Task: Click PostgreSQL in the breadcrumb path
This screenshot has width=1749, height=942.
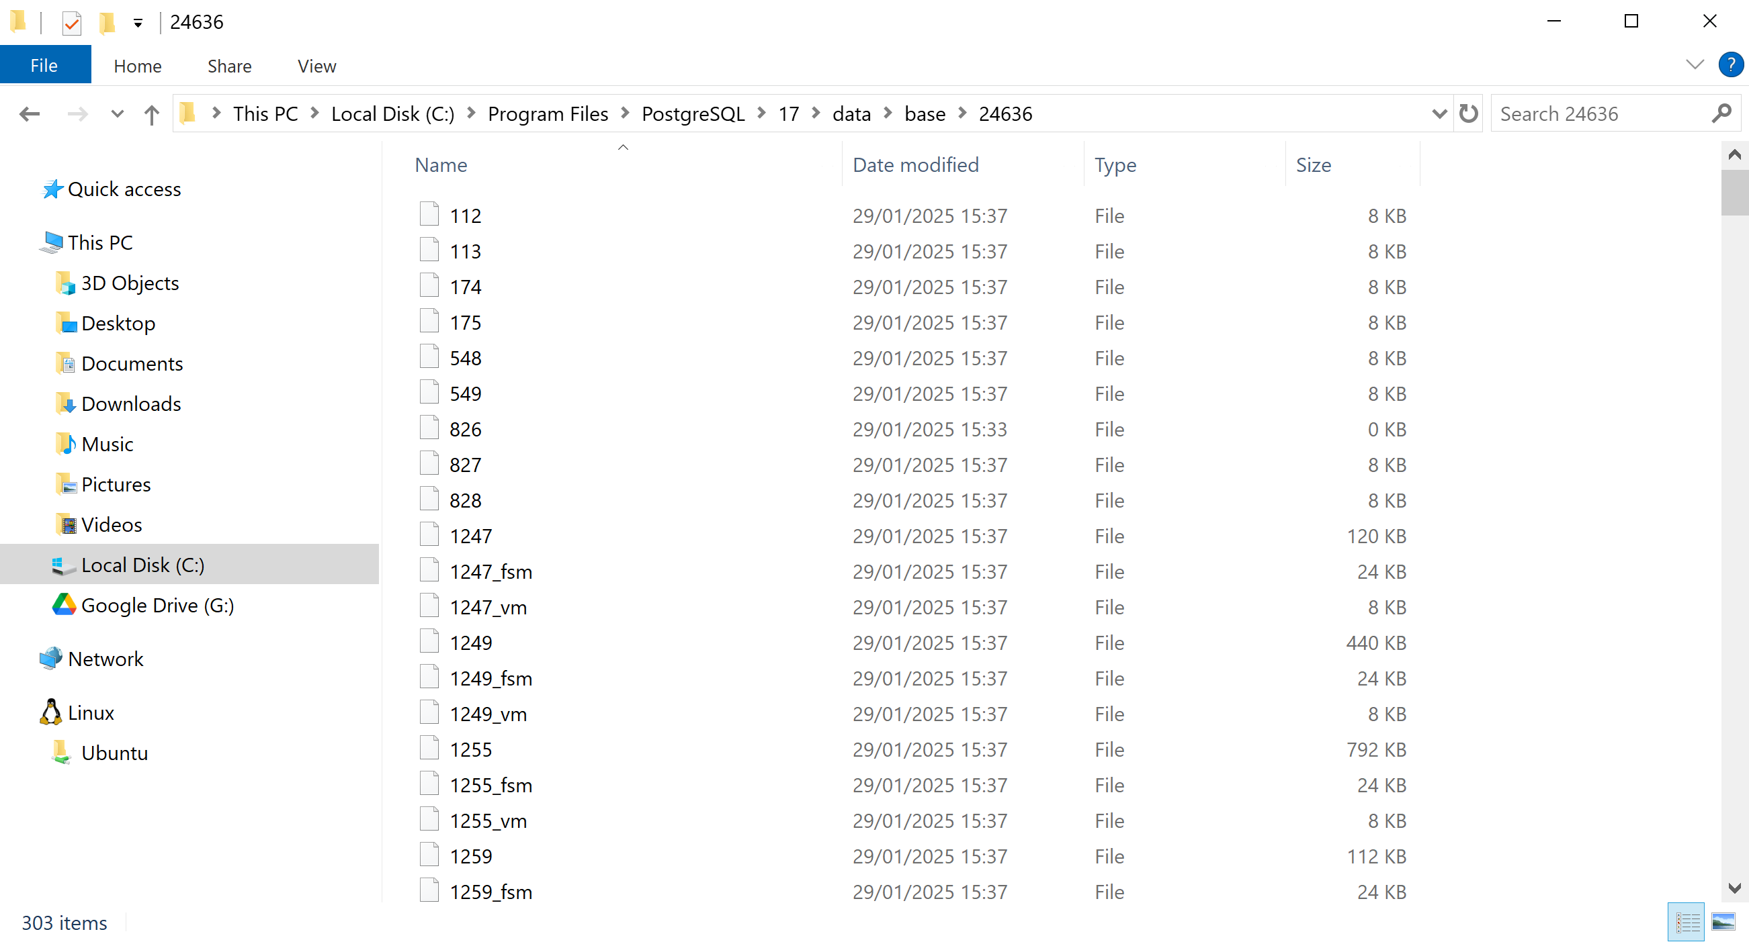Action: [693, 114]
